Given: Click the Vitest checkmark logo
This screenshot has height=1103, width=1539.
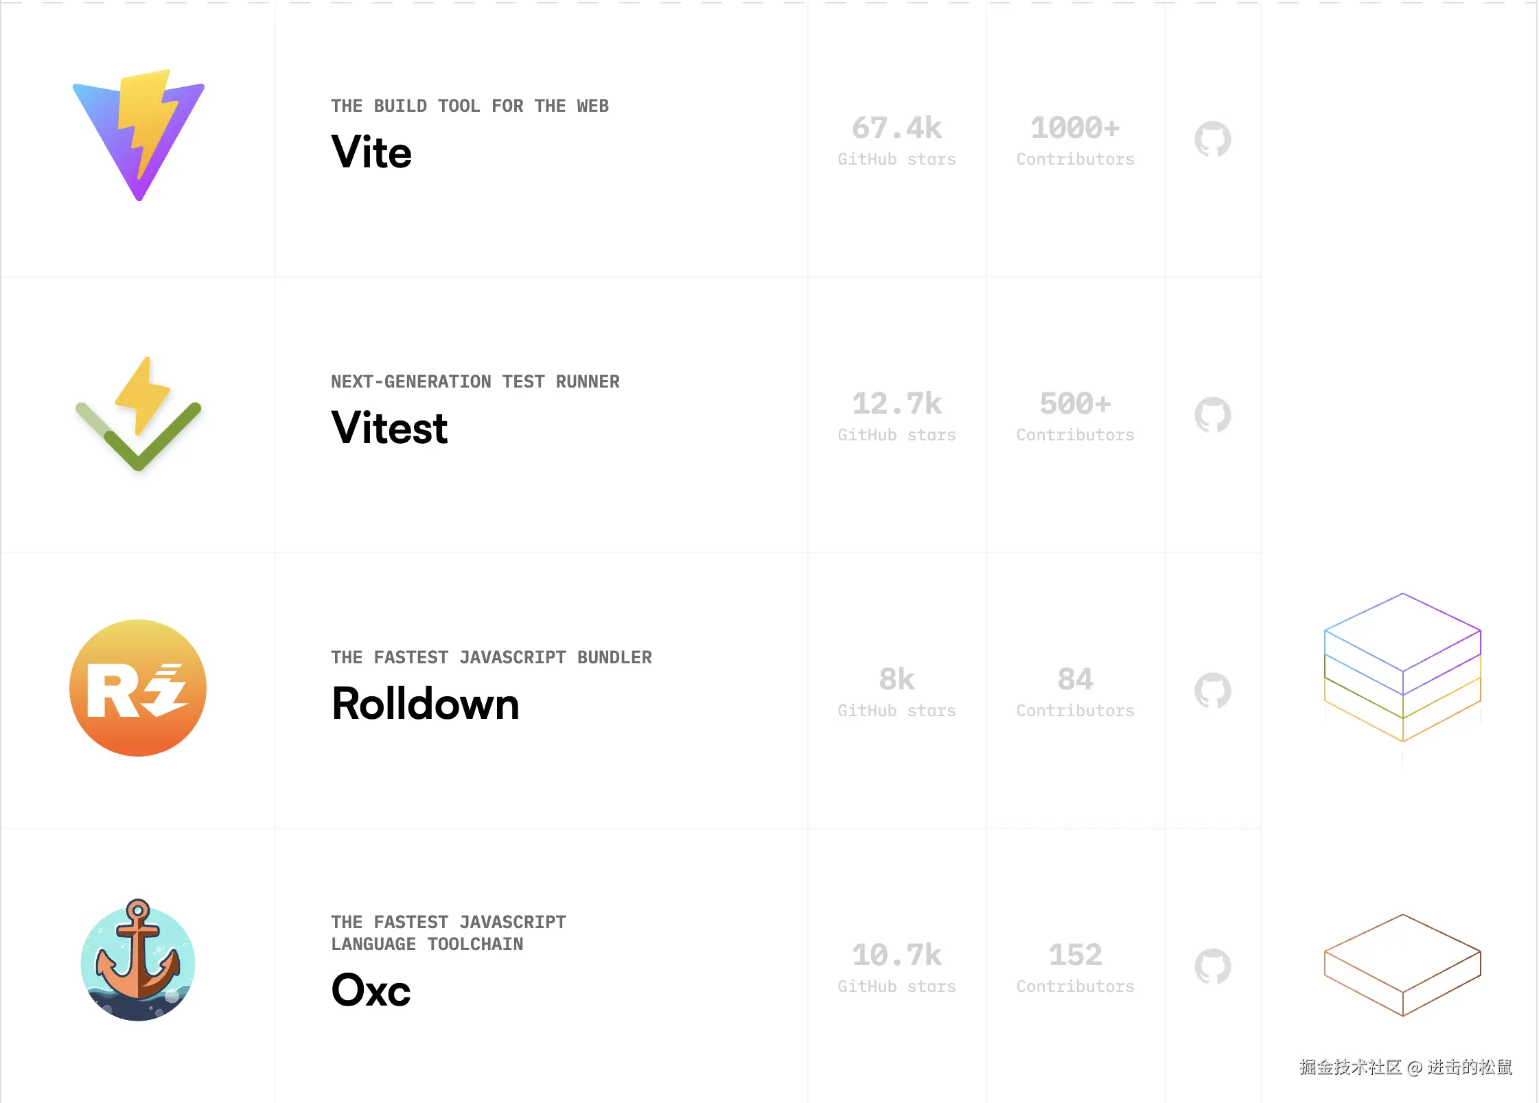Looking at the screenshot, I should [139, 414].
